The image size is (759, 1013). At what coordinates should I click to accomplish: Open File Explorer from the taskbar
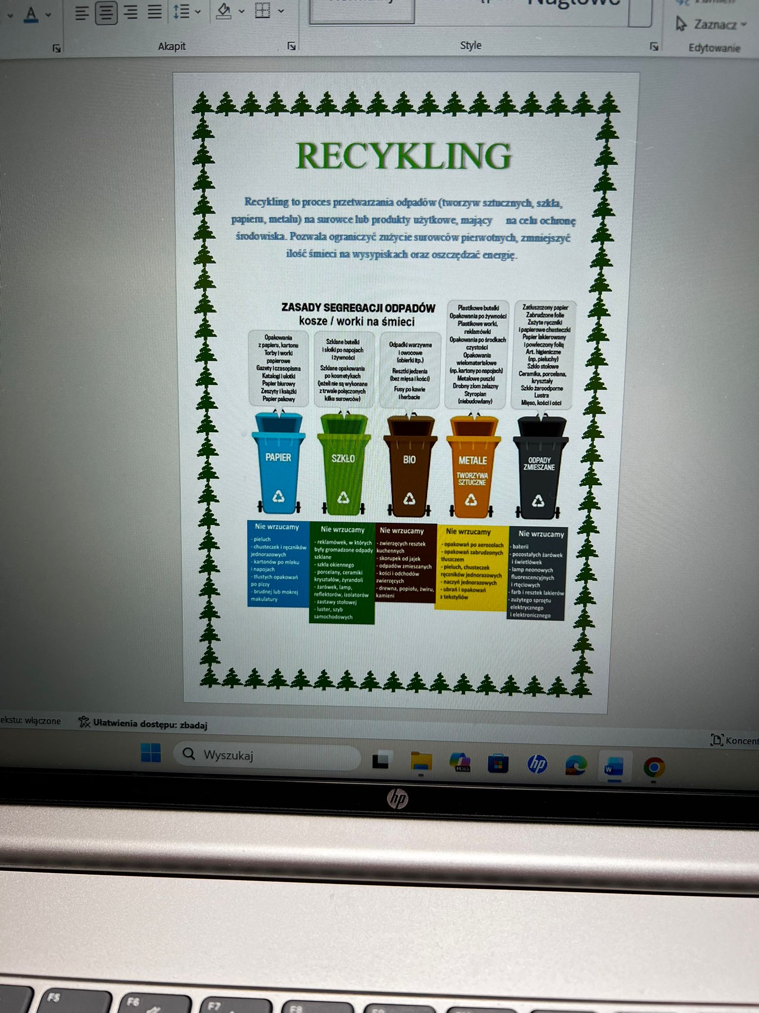click(421, 762)
